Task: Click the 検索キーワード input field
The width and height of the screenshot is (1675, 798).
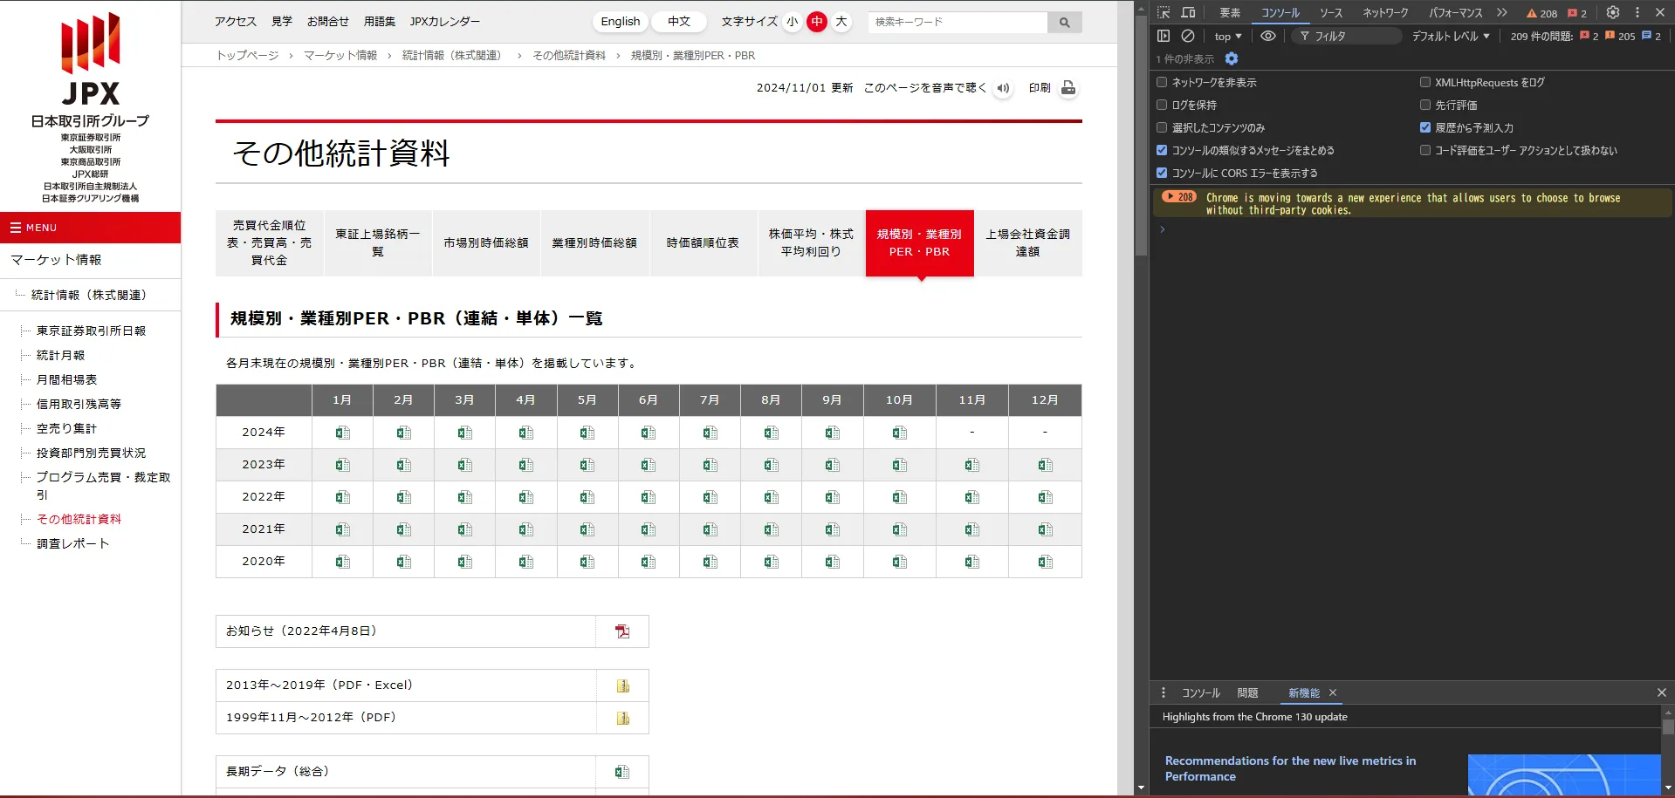Action: tap(958, 22)
